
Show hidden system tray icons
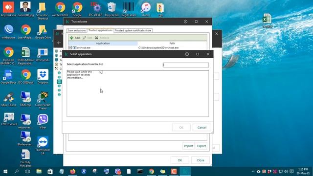tap(253, 172)
